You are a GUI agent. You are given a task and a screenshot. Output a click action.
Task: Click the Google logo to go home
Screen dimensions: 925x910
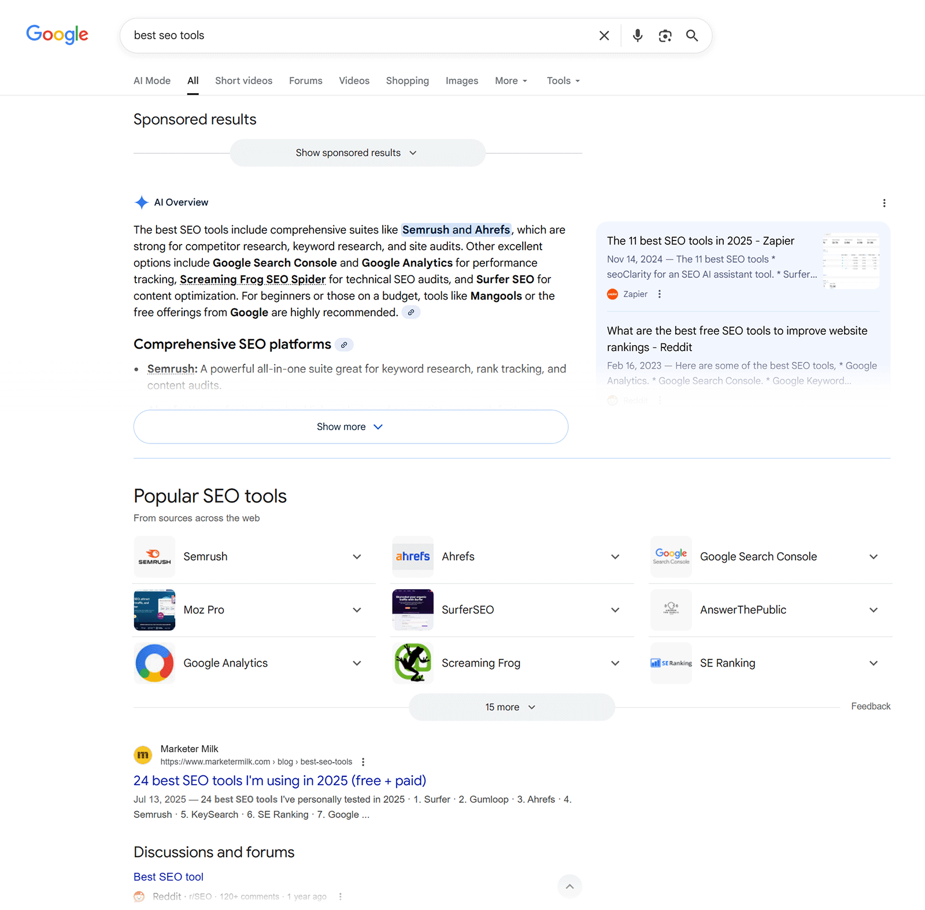click(x=57, y=35)
